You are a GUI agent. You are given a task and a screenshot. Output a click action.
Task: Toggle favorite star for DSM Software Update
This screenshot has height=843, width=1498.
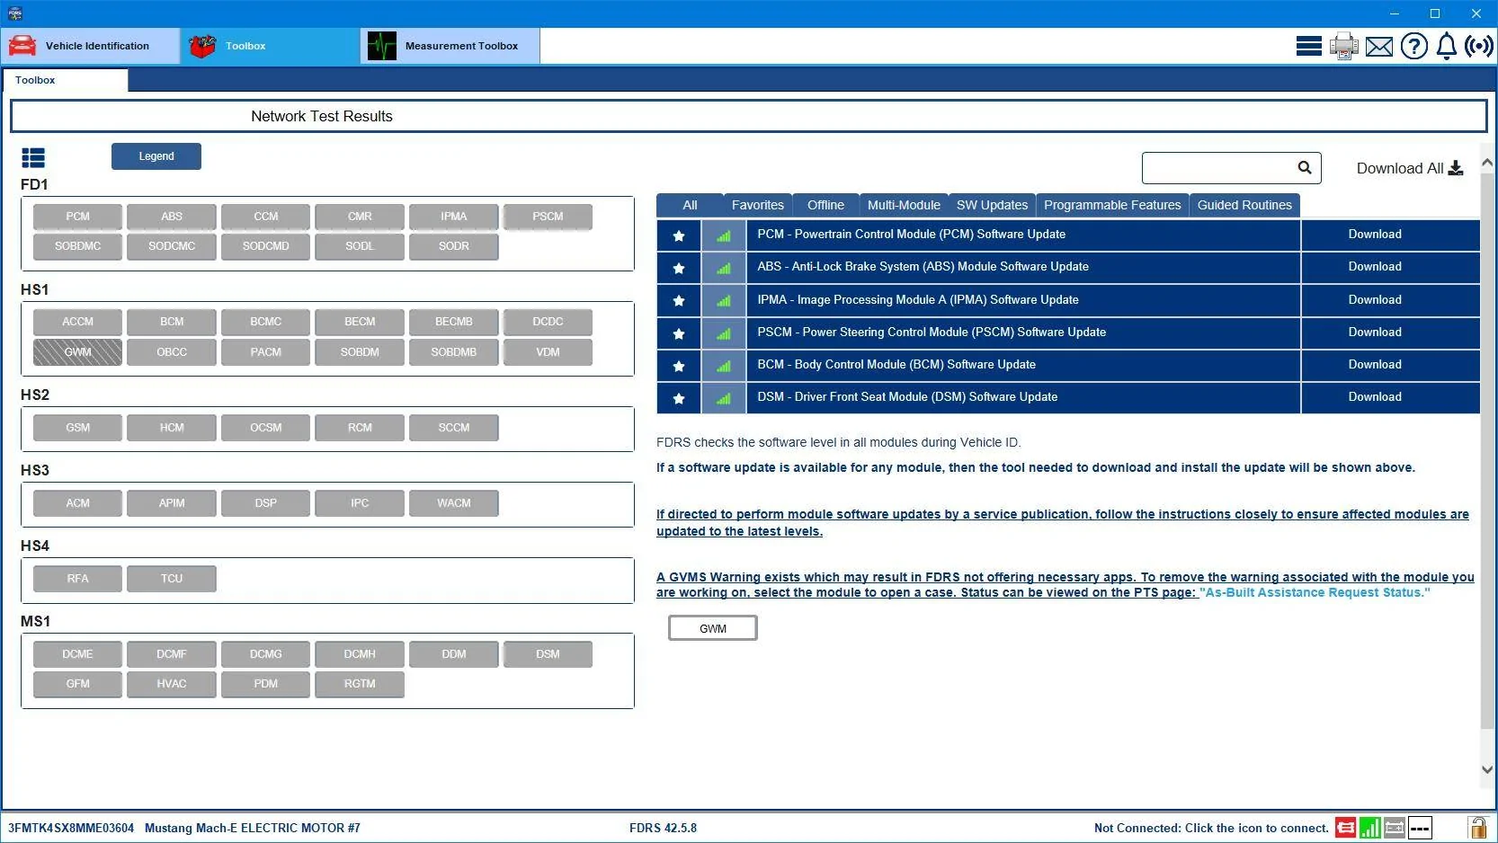(x=679, y=398)
